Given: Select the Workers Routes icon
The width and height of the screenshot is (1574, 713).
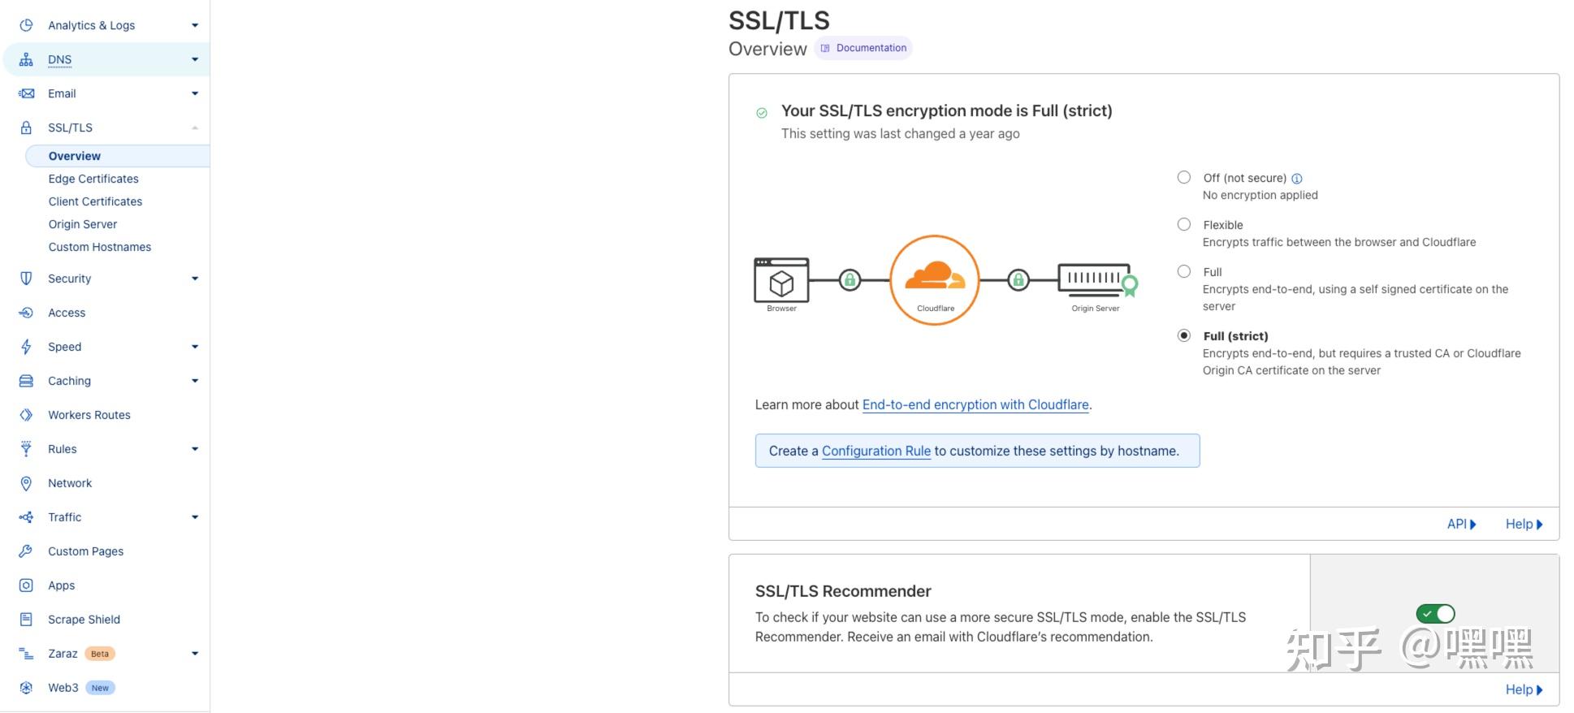Looking at the screenshot, I should (26, 415).
